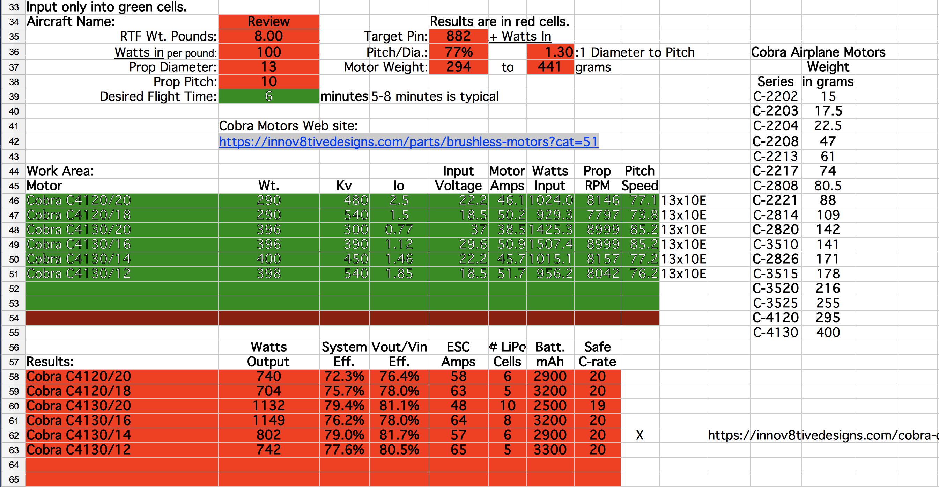The width and height of the screenshot is (939, 487).
Task: Click the Aircraft Name cell 'Review'
Action: (x=269, y=22)
